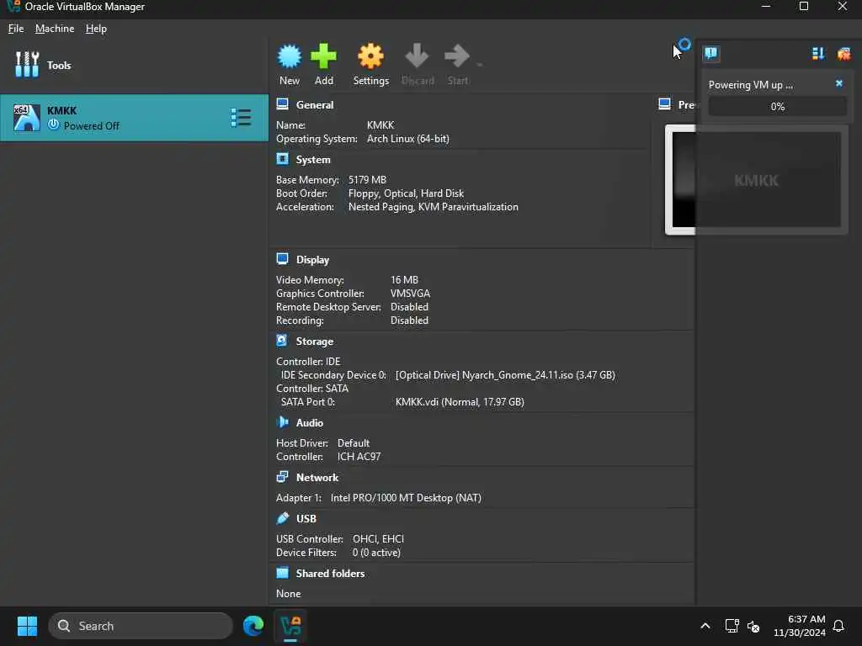The height and width of the screenshot is (646, 862).
Task: Click the Discard toolbar arrow
Action: coord(417,56)
